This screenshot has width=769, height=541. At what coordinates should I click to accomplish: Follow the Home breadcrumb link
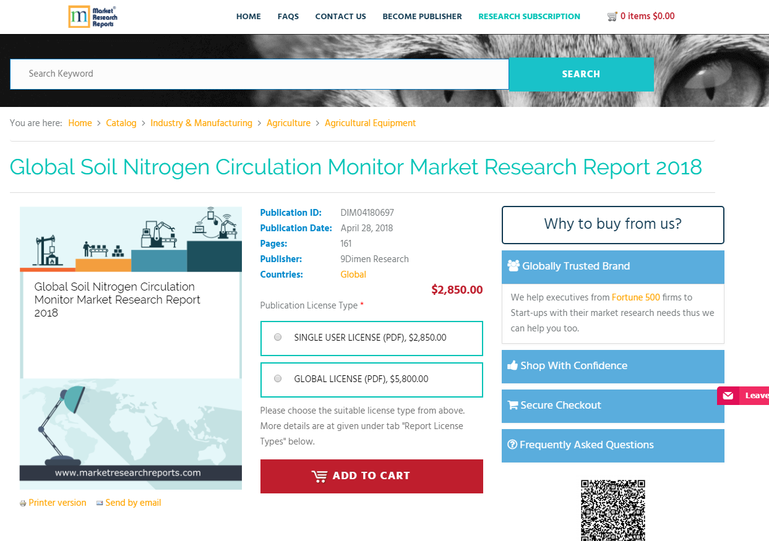(x=80, y=123)
